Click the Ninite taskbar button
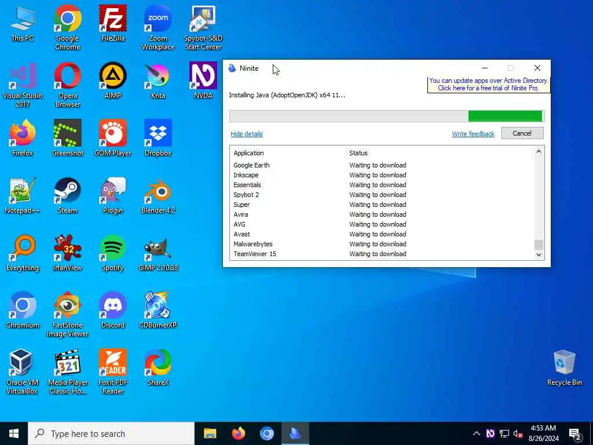Viewport: 593px width, 445px height. tap(295, 433)
